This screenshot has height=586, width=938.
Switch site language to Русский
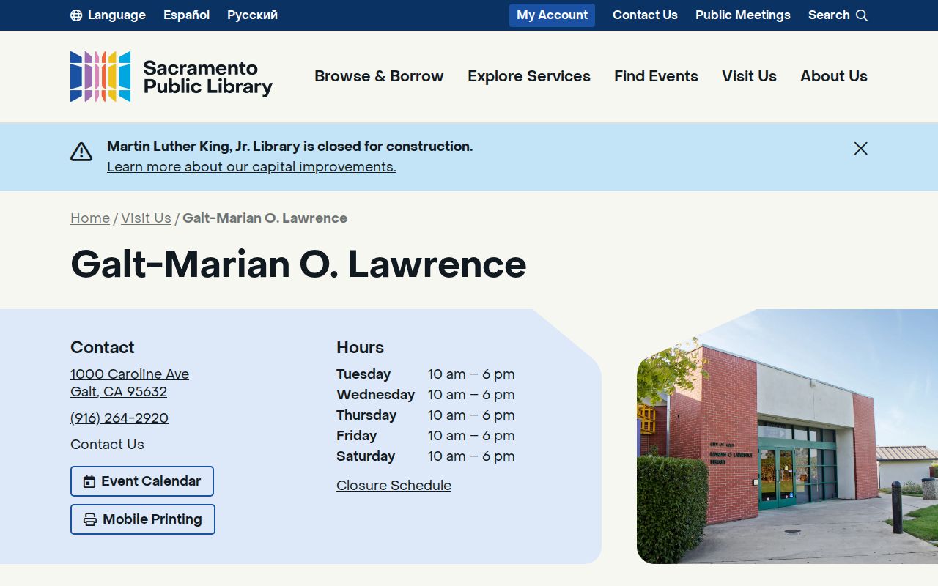tap(252, 15)
